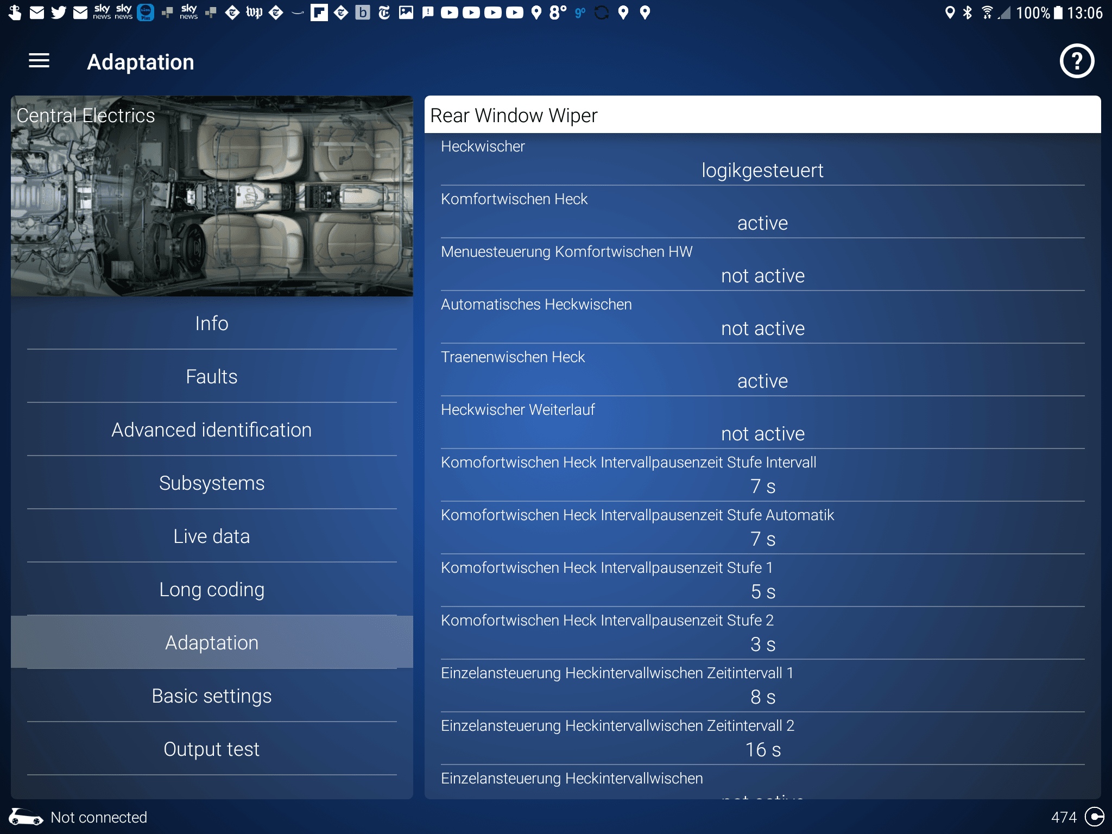1112x834 pixels.
Task: Tap the Central Electrics car image
Action: click(x=212, y=197)
